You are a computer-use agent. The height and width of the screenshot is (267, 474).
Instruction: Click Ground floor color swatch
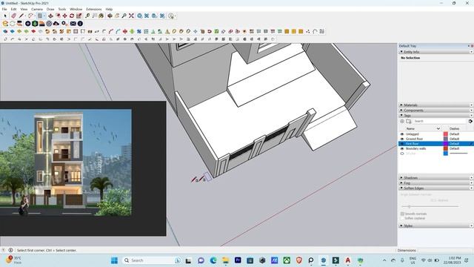[x=446, y=139]
